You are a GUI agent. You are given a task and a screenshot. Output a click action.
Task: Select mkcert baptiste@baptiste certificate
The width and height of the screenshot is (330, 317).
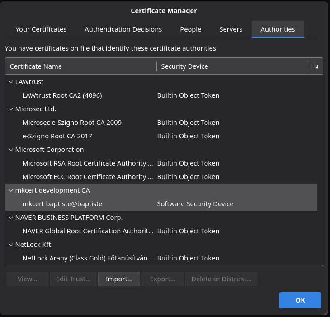pos(161,204)
